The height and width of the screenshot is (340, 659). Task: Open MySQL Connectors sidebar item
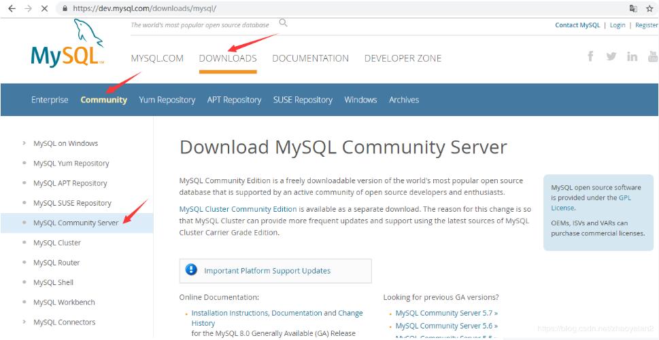(65, 322)
